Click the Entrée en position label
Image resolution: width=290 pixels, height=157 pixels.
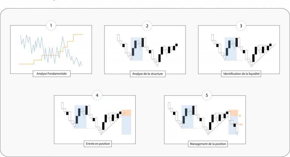(x=97, y=144)
